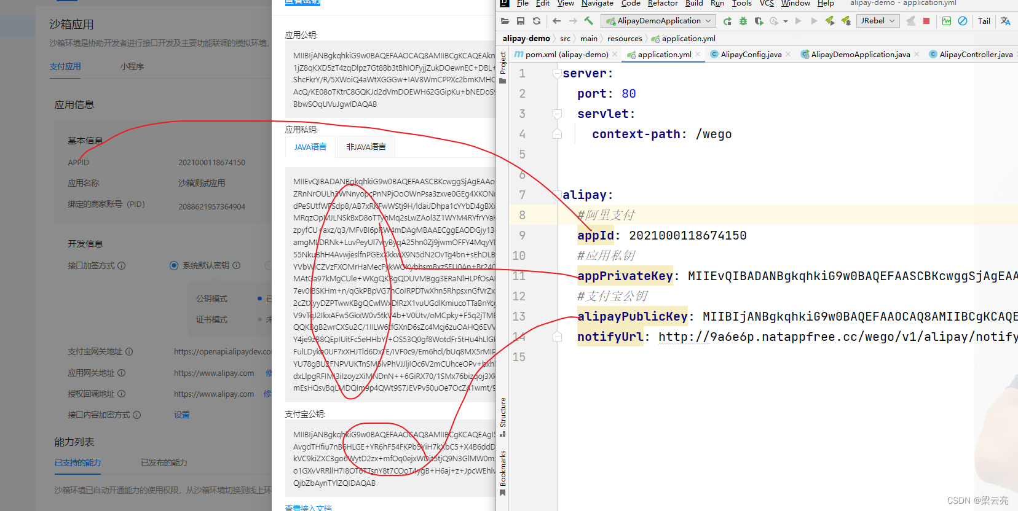Screen dimensions: 1018x511
Task: Click fold end marker at notifyUrl line
Action: pyautogui.click(x=557, y=337)
